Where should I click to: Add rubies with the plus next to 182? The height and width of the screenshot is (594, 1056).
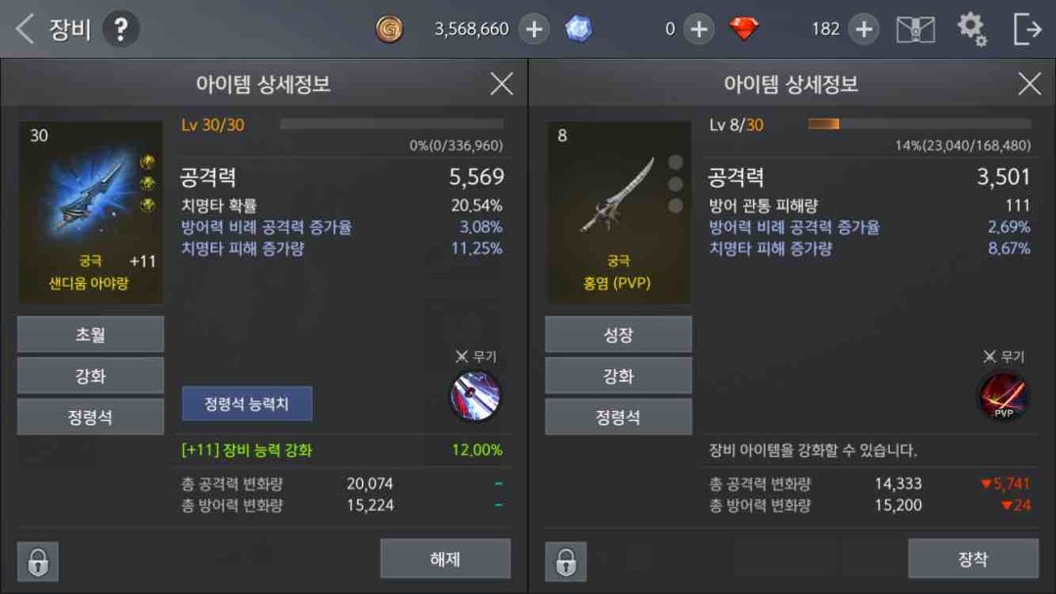coord(864,29)
